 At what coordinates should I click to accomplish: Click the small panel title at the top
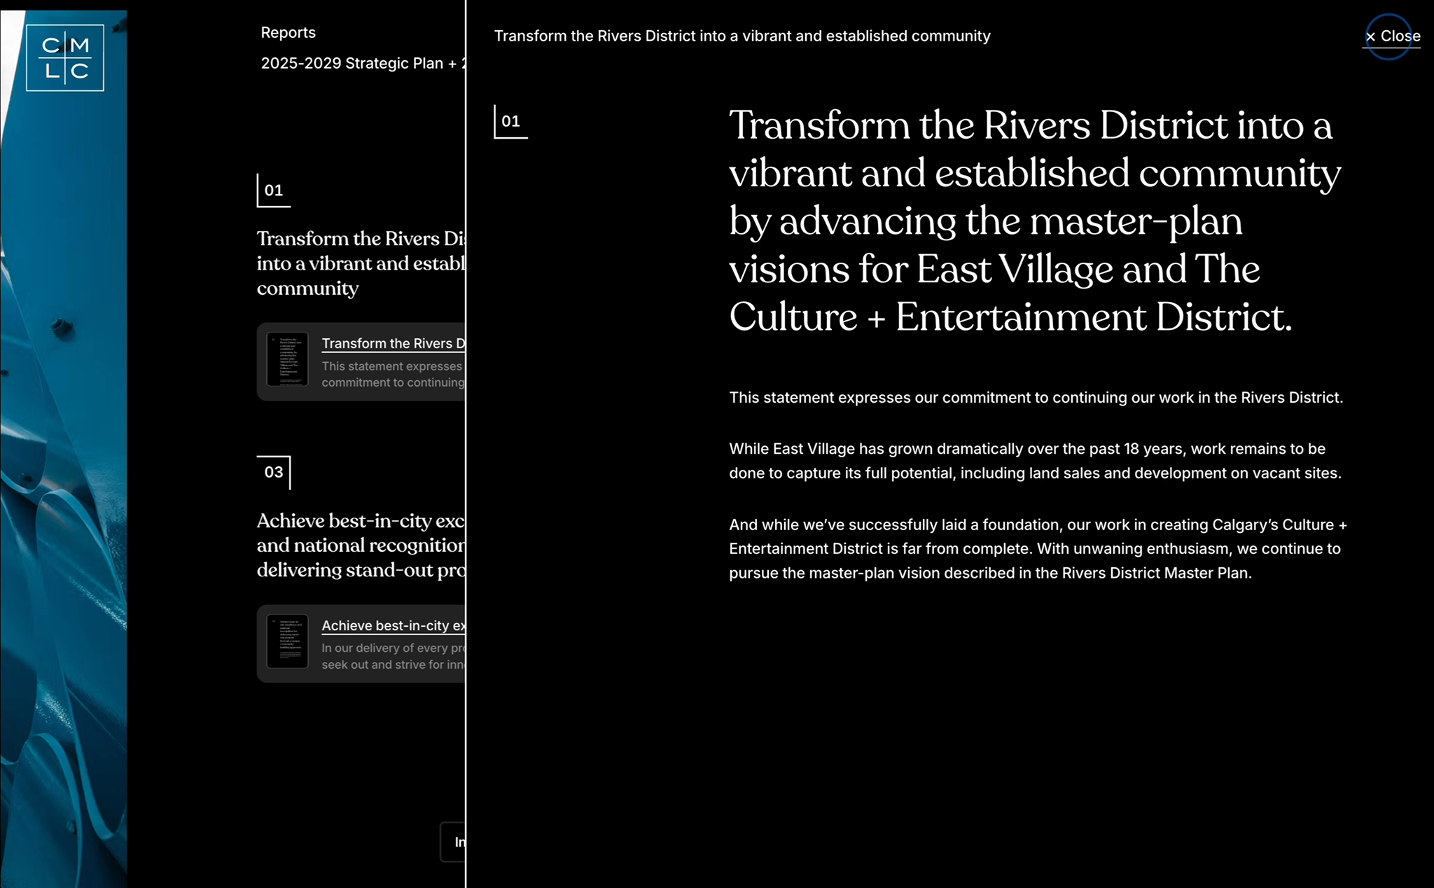[742, 36]
